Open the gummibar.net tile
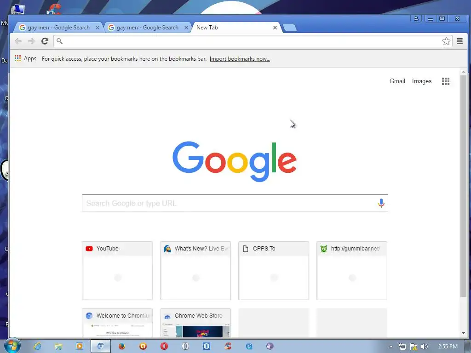The width and height of the screenshot is (471, 353). coord(352,270)
